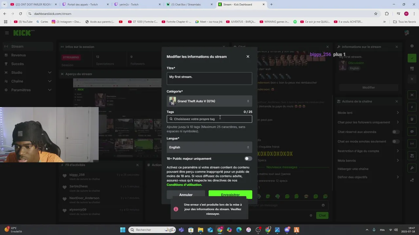Open chat settings gear next to Chat button

coord(311,215)
